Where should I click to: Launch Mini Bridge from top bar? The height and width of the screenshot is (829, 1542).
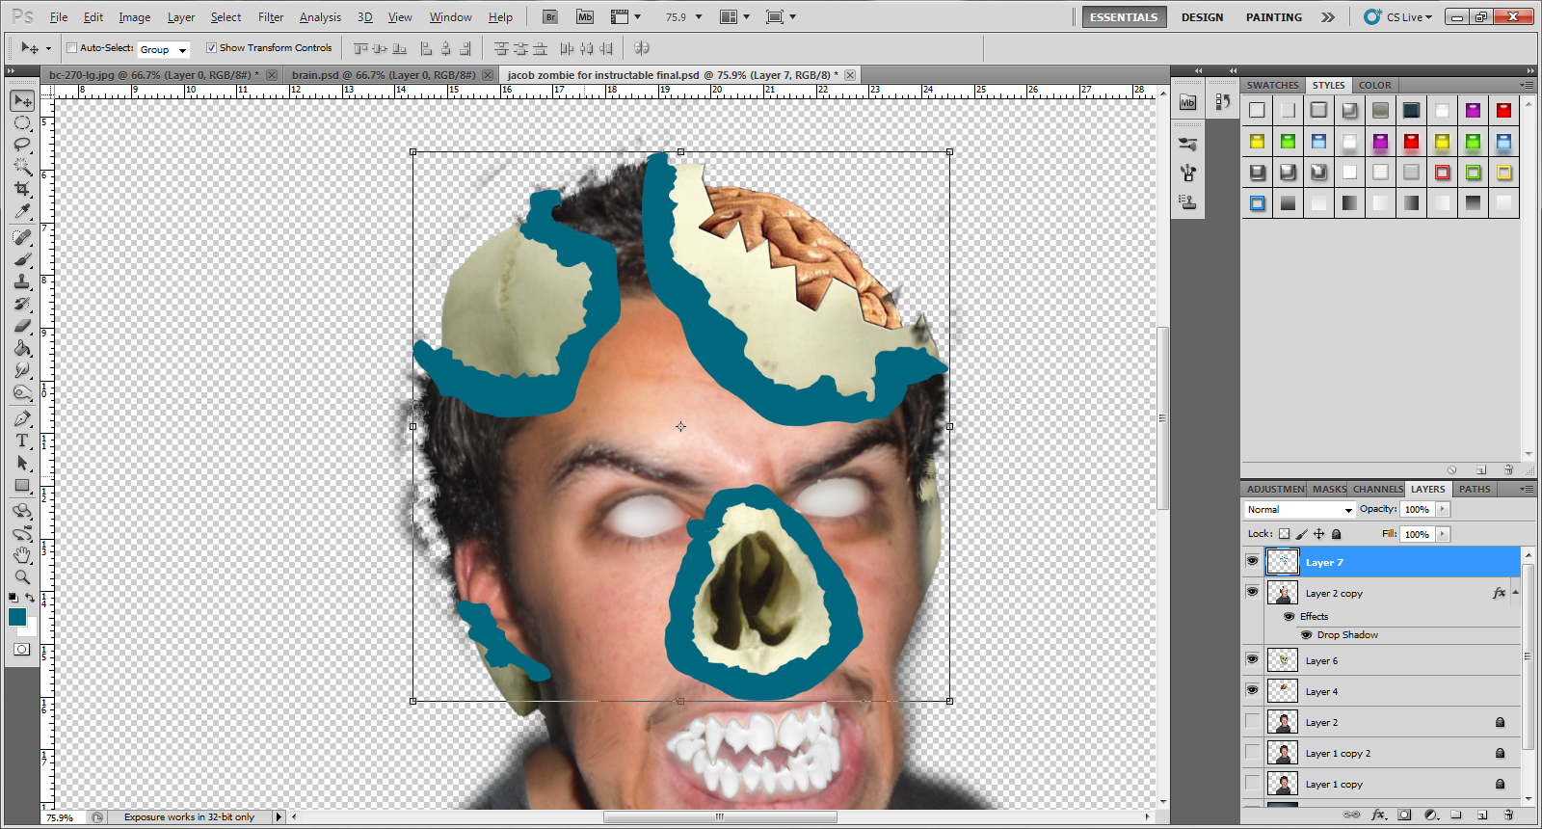click(x=585, y=16)
